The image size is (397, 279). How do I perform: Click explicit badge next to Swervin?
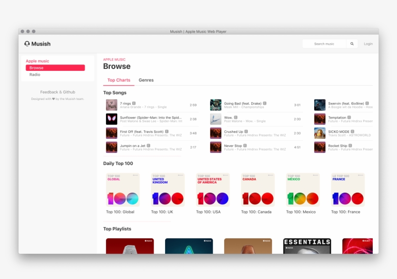tap(367, 103)
